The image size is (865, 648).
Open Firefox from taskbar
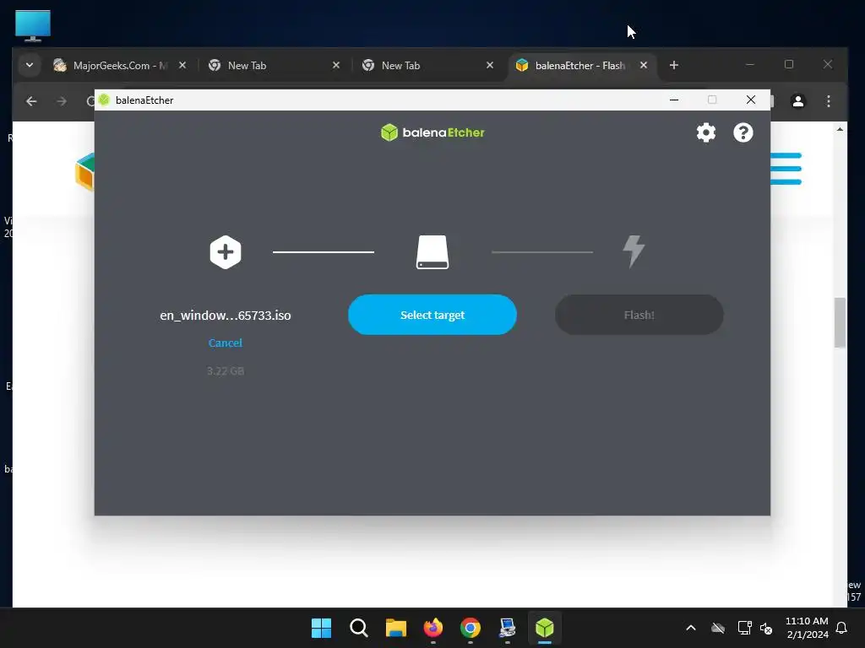coord(433,628)
